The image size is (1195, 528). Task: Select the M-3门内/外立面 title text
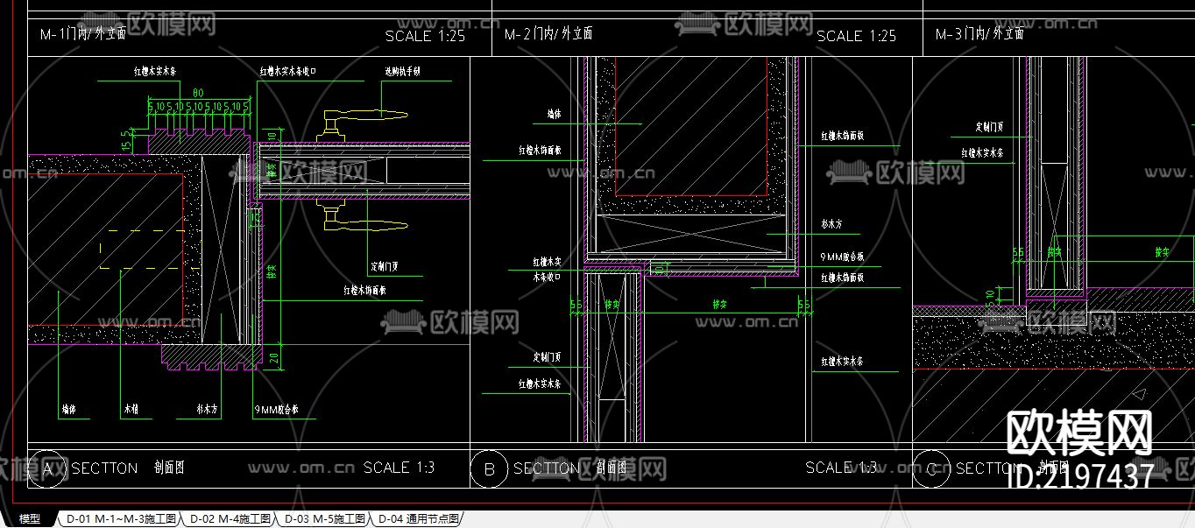[979, 34]
